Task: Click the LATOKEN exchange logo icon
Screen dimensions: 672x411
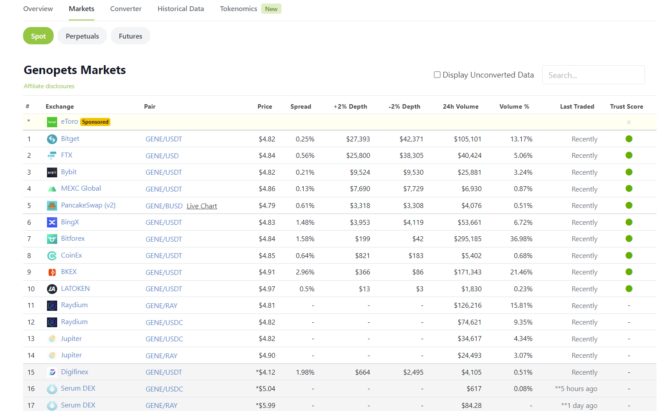Action: pos(52,289)
